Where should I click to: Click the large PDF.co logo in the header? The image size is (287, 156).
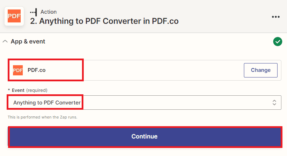pos(14,16)
